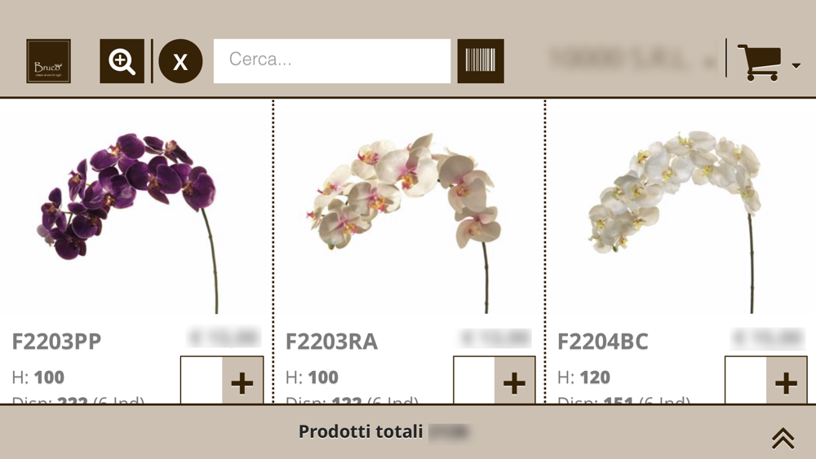Click the Cerca search field
This screenshot has width=816, height=459.
(x=331, y=60)
